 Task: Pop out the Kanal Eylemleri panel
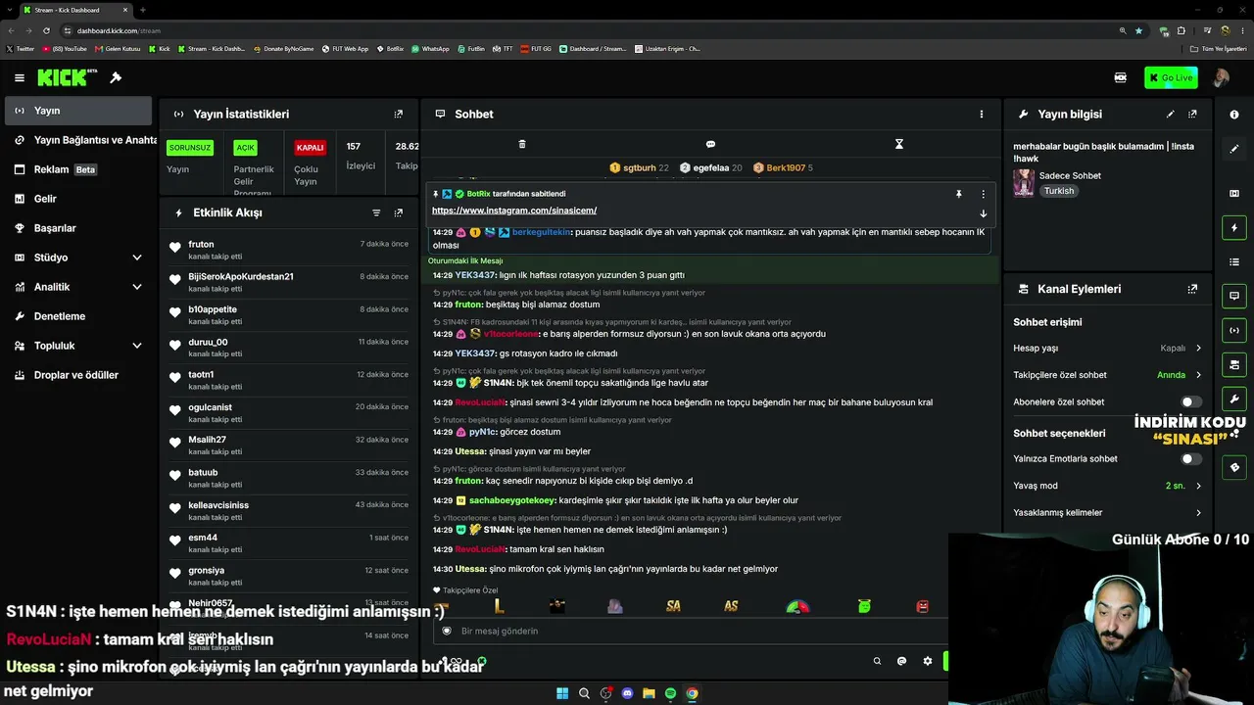[x=1192, y=289]
